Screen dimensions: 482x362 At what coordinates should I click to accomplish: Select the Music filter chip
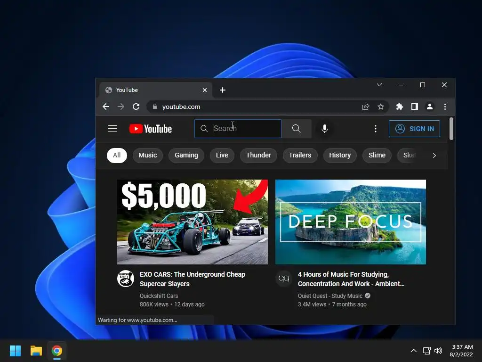click(x=147, y=155)
